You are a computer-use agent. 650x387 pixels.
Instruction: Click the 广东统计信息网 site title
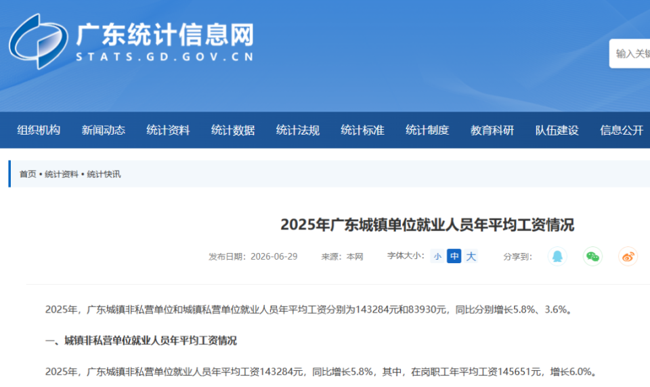(165, 35)
